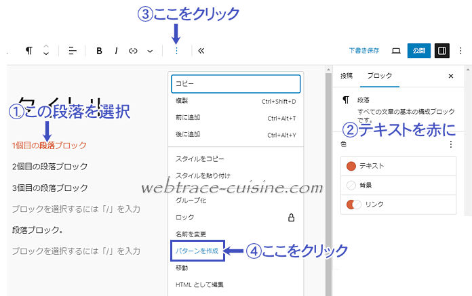The image size is (472, 296).
Task: Click パターンを作成 menu entry
Action: pos(197,251)
